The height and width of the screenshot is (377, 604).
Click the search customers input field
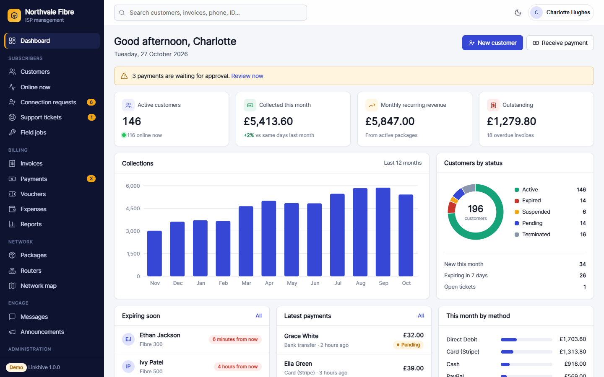211,13
